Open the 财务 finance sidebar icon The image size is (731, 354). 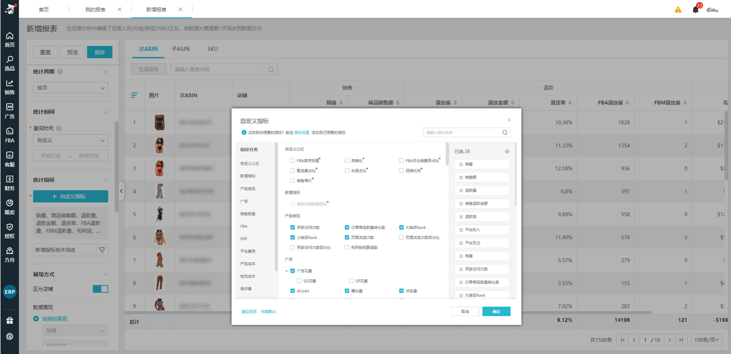click(10, 182)
